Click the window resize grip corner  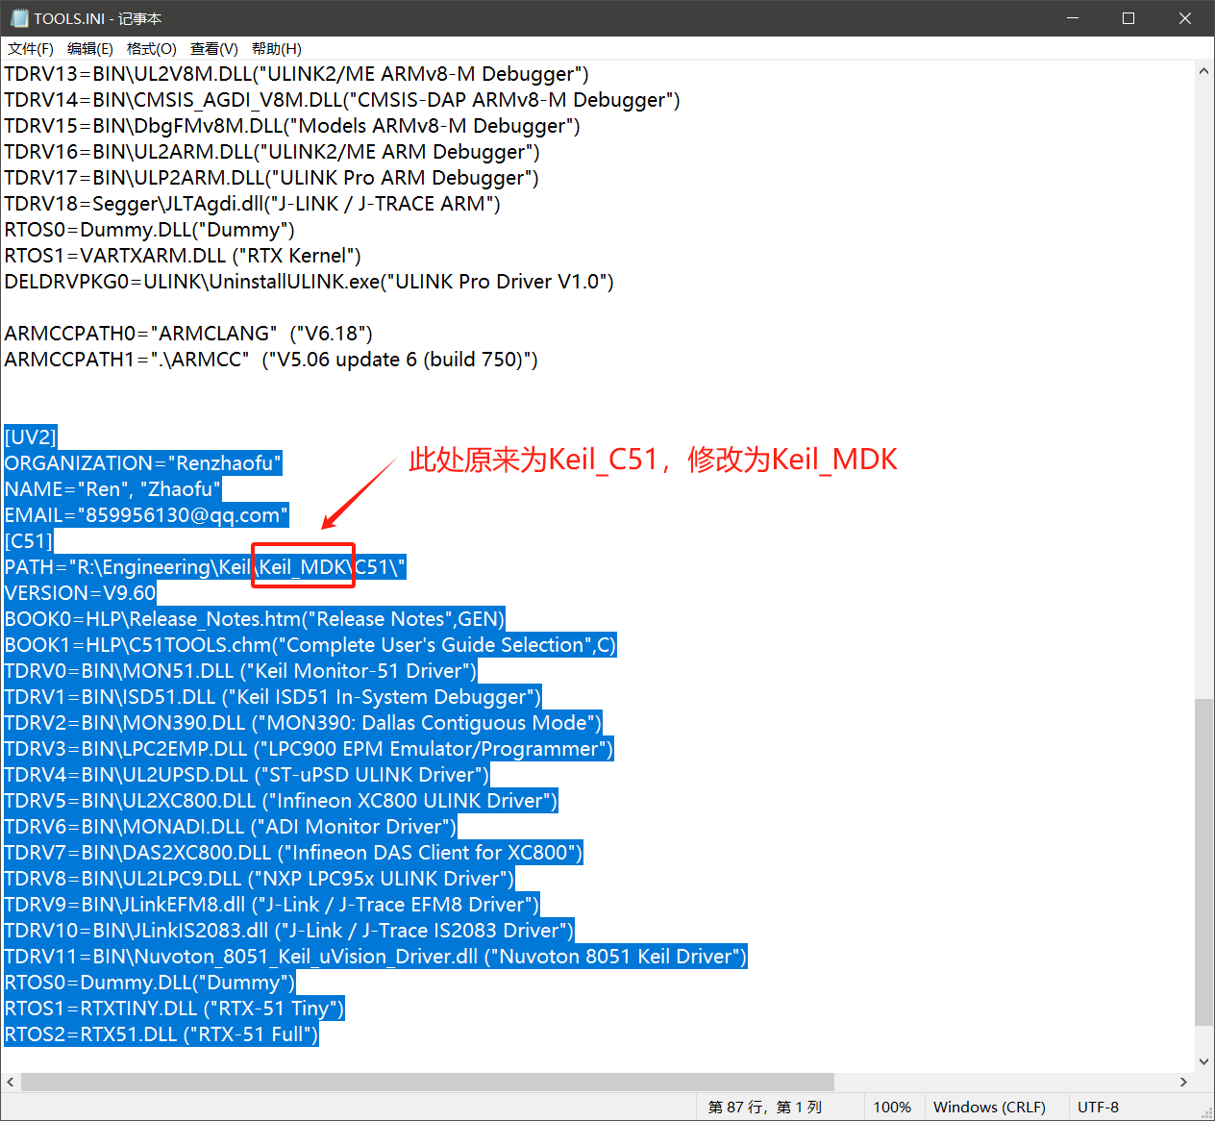(x=1205, y=1111)
